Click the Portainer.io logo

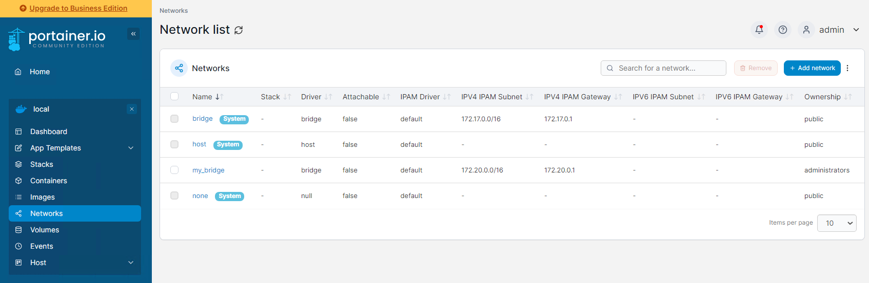[x=57, y=39]
